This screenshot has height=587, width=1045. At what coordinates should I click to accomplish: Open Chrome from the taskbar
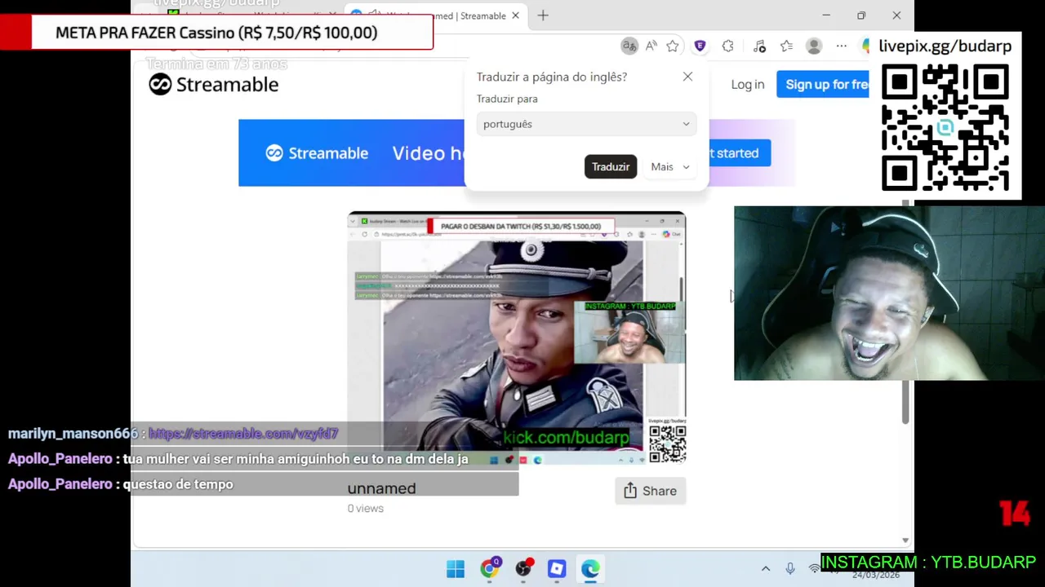490,568
